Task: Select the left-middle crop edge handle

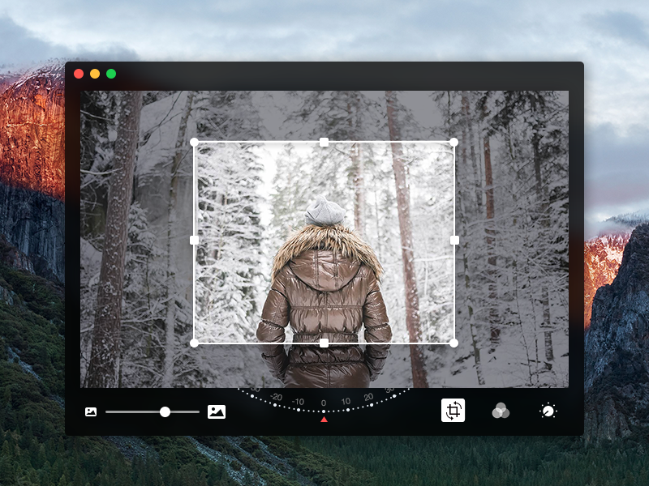Action: (x=194, y=240)
